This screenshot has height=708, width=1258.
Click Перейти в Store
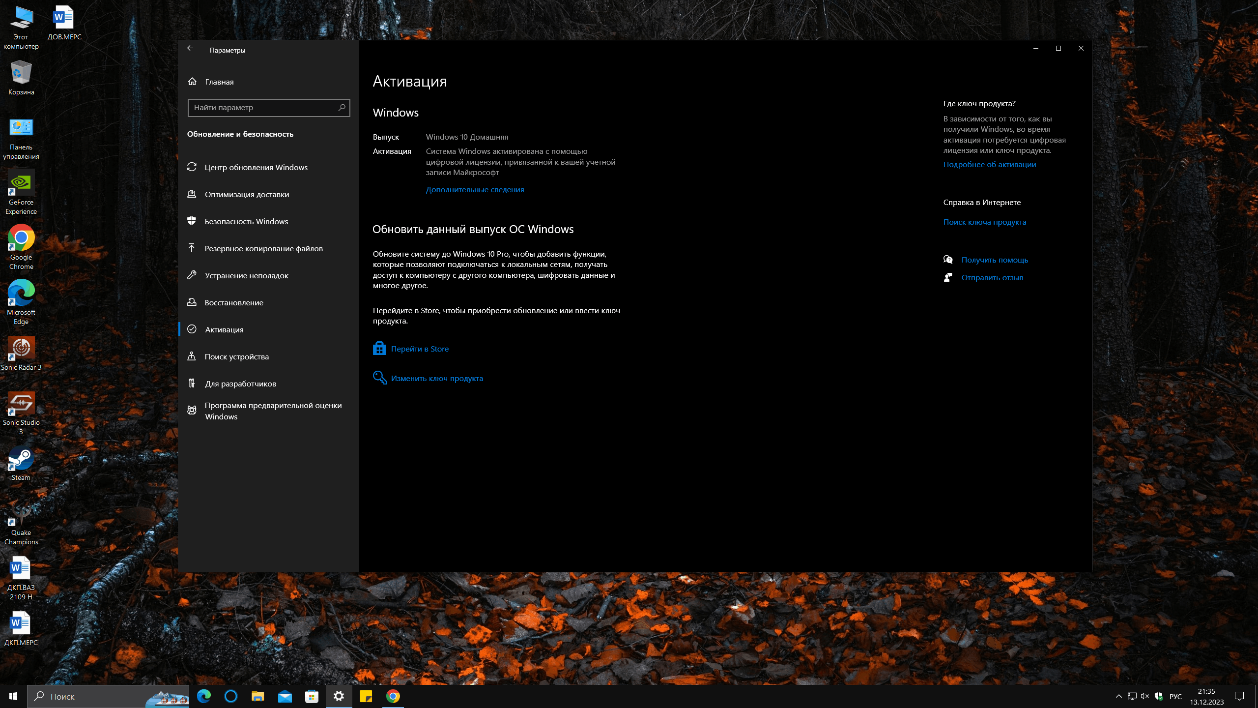pos(420,349)
